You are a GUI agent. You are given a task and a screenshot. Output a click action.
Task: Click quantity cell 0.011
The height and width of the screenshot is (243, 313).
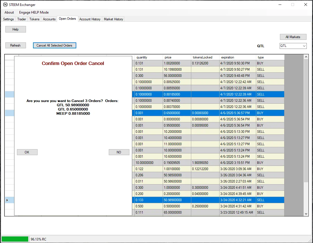tap(149, 181)
